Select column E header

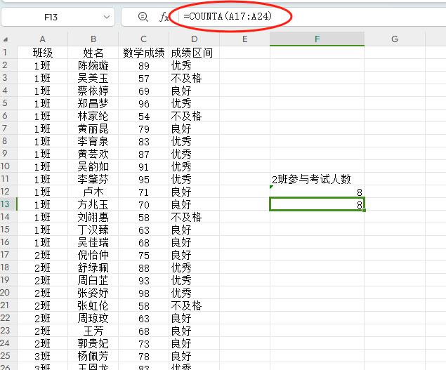(x=244, y=39)
